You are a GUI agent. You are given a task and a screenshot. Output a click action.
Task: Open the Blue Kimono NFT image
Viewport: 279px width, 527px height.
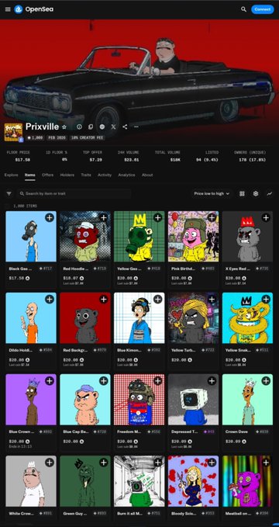[x=139, y=317]
